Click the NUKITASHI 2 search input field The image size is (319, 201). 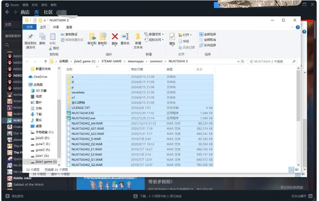pos(270,62)
